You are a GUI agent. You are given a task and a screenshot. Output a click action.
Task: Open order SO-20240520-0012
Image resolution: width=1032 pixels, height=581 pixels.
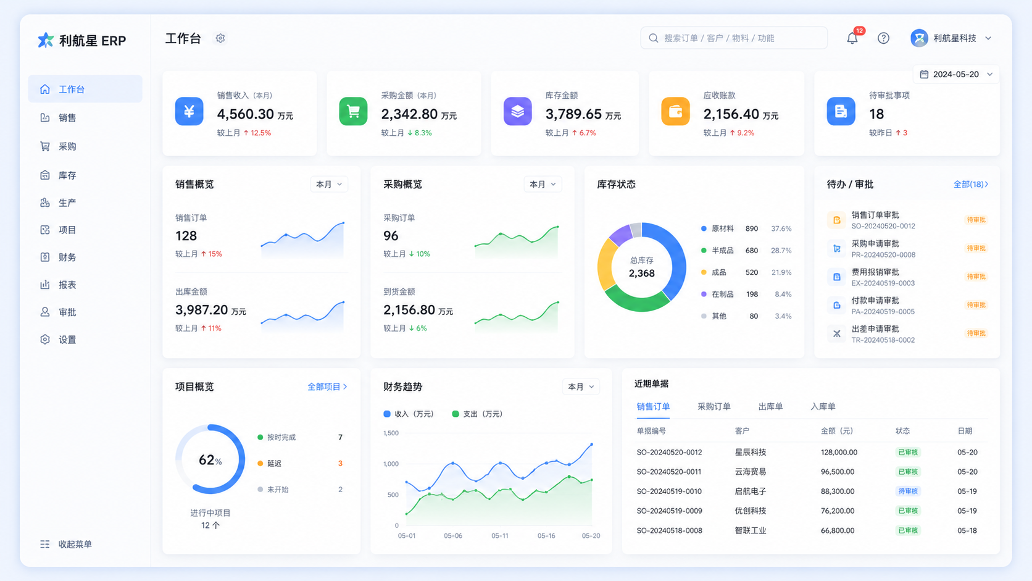pos(669,452)
